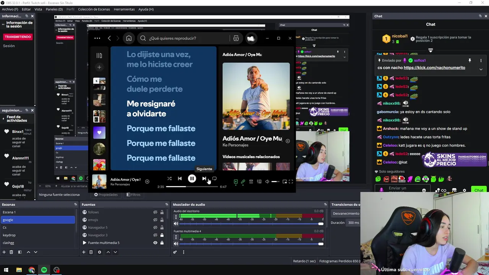The height and width of the screenshot is (275, 489).
Task: Toggle lock on Navegador 5 source
Action: [162, 227]
